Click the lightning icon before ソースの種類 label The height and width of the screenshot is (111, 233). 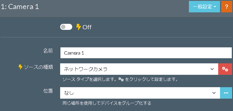(x=20, y=67)
